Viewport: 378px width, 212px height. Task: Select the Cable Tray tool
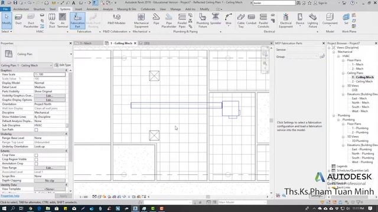click(241, 21)
